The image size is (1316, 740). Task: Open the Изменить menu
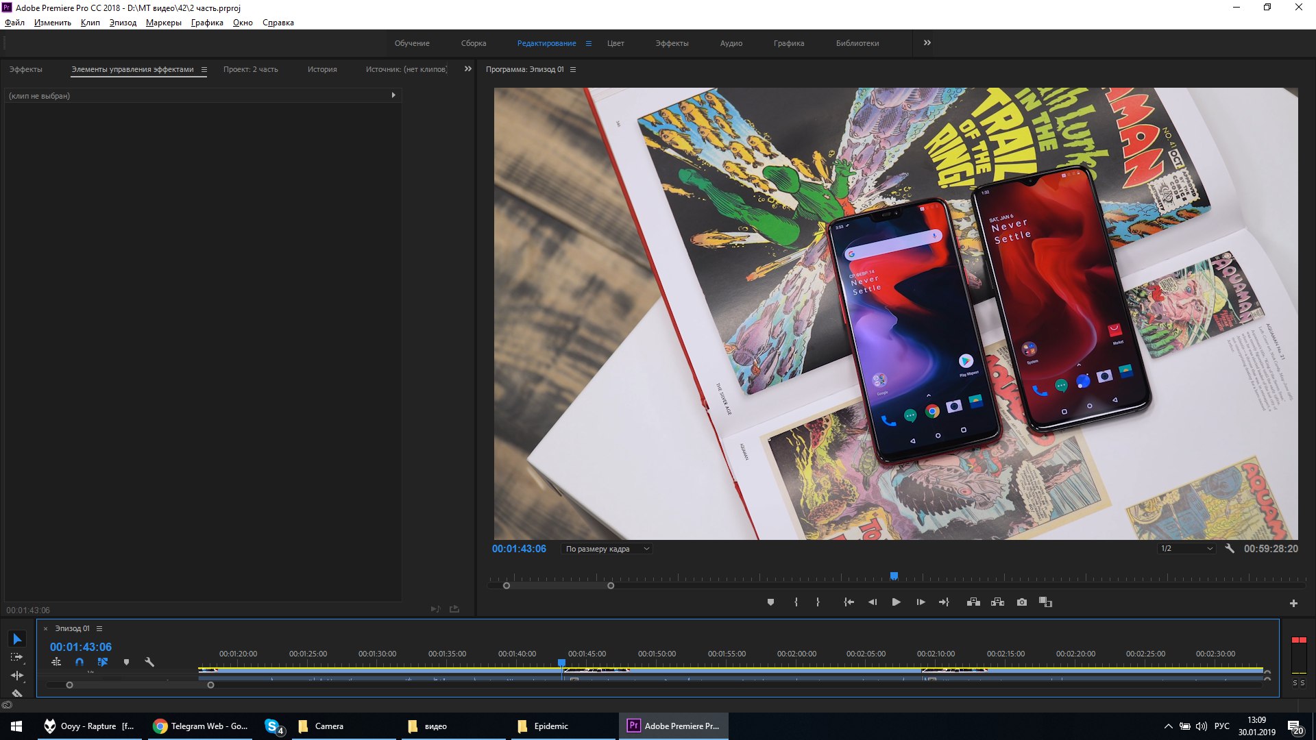tap(53, 23)
